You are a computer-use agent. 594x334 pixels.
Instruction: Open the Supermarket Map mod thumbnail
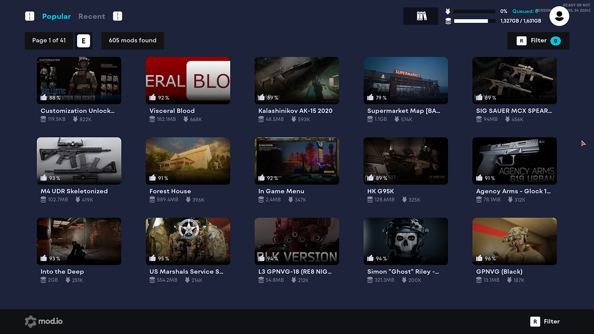pyautogui.click(x=405, y=80)
